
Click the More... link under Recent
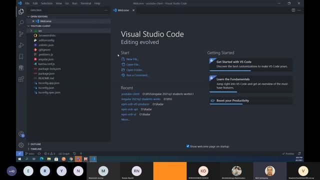coord(125,119)
